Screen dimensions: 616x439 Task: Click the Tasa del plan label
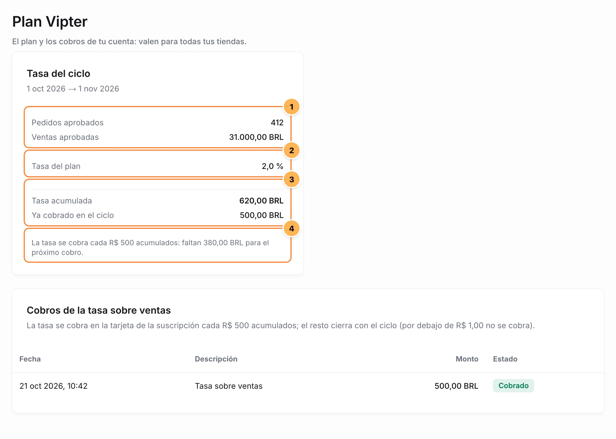[56, 166]
